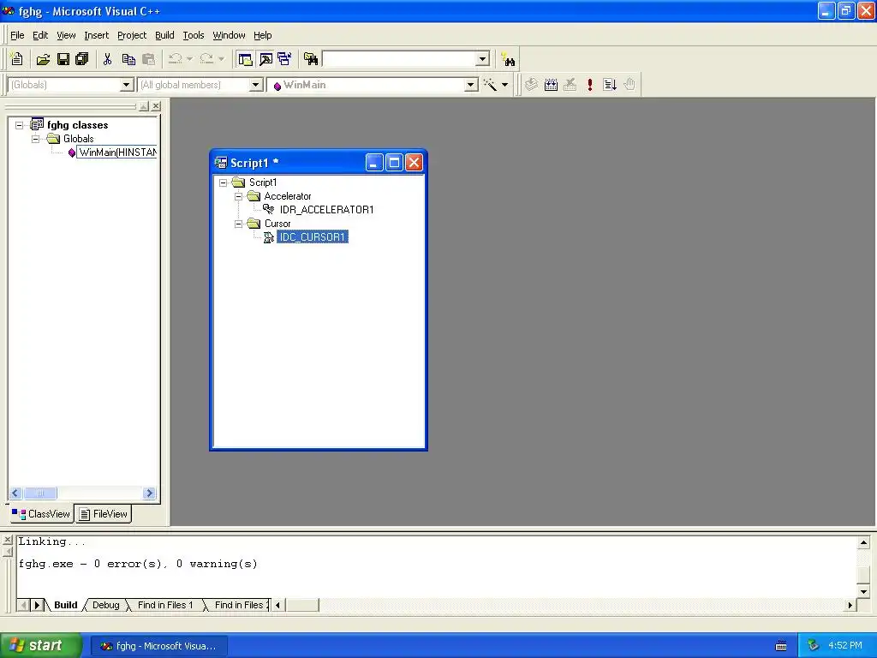Screen dimensions: 877x658
Task: Click the WizardBar magic wand icon
Action: 491,85
